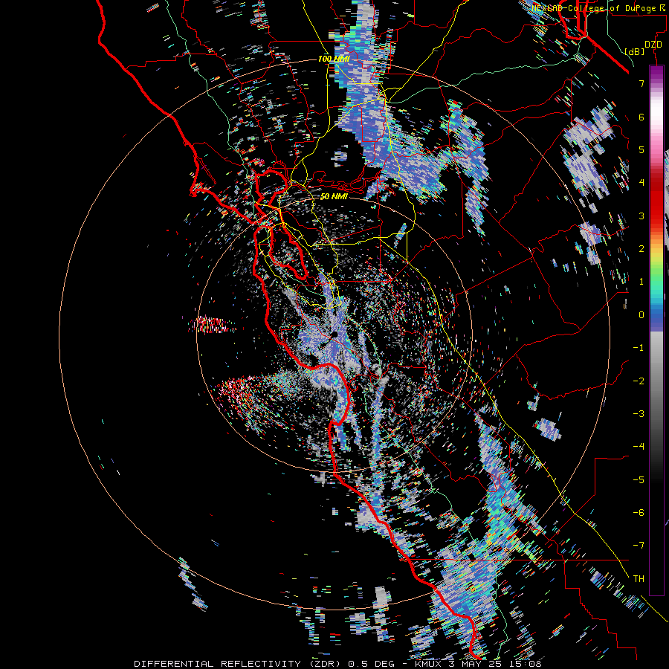The width and height of the screenshot is (669, 669).
Task: Click the "1" tick label on the scale
Action: point(641,282)
